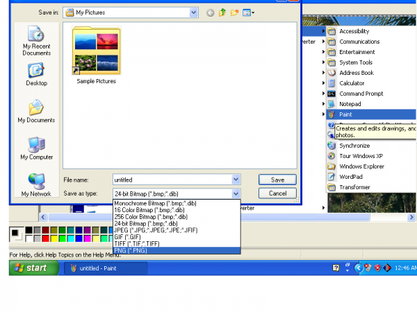The image size is (417, 312).
Task: Click the Tour Windows XP icon
Action: [332, 156]
